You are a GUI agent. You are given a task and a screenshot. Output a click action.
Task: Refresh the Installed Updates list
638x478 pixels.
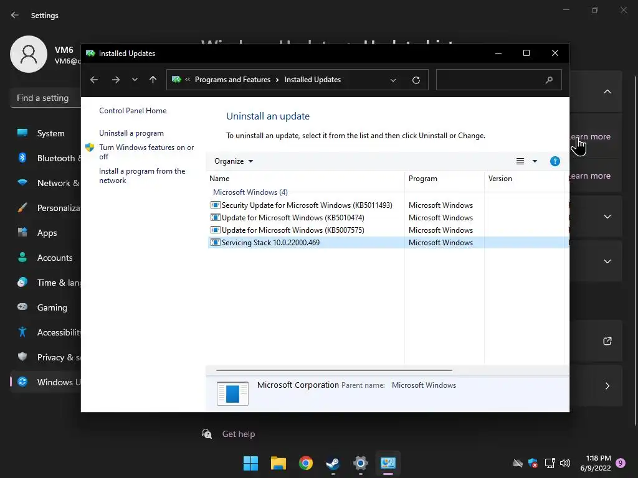tap(416, 80)
